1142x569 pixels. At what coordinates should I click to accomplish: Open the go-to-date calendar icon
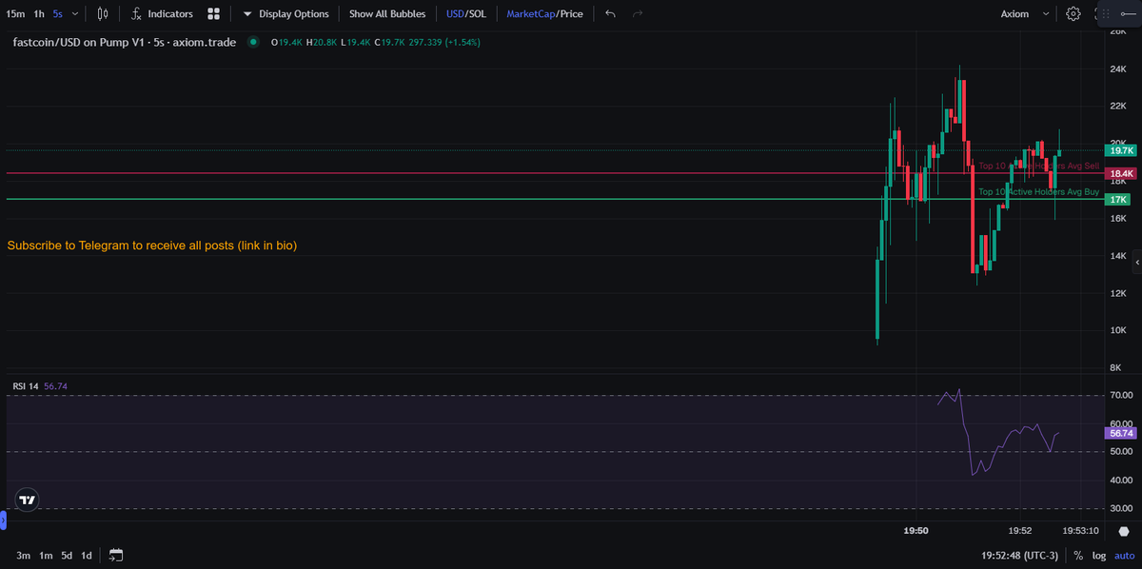[116, 555]
